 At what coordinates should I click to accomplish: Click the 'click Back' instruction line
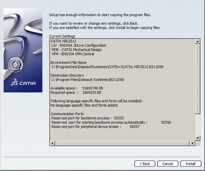click(x=94, y=23)
